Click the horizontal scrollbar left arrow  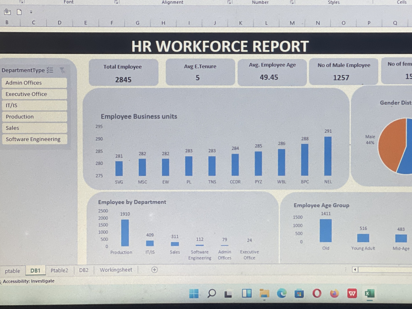click(x=355, y=269)
